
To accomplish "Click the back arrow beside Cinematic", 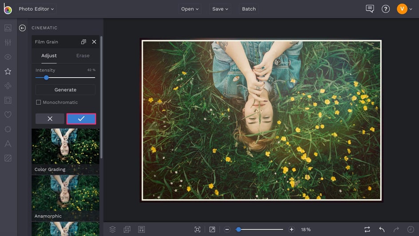I will 22,28.
